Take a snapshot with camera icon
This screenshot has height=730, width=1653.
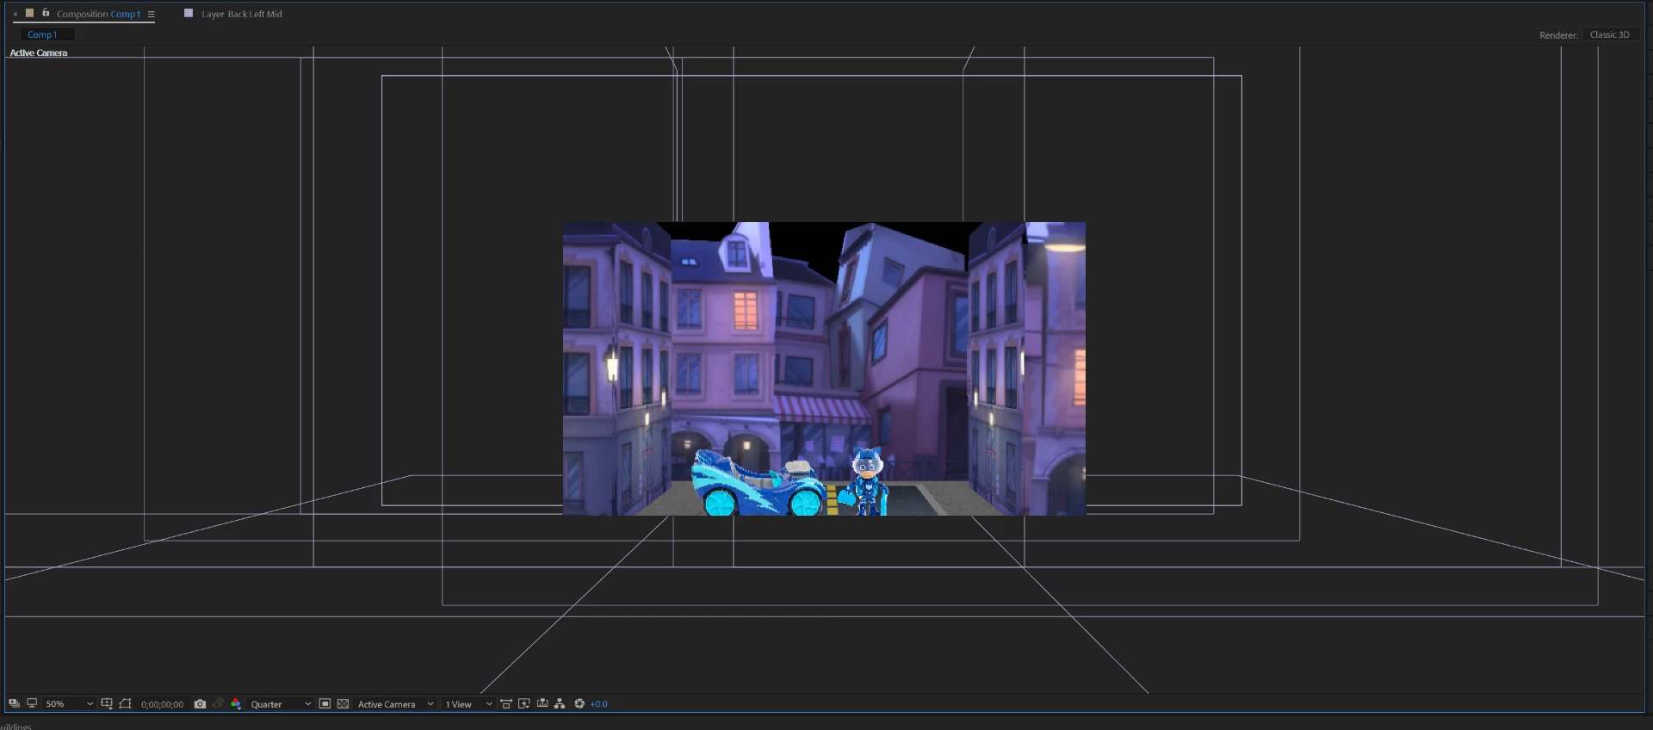[x=200, y=703]
